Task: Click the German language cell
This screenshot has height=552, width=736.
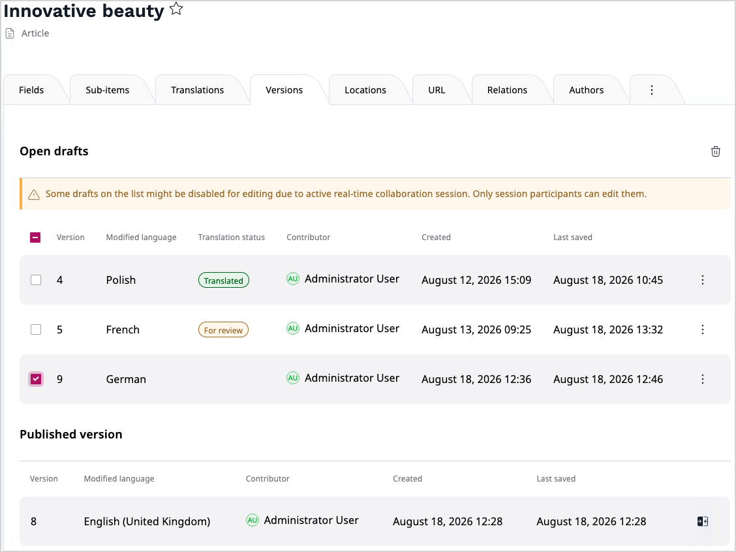Action: tap(127, 379)
